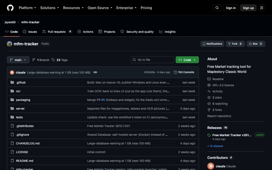This screenshot has width=272, height=170.
Task: Open the claude contributor avatar
Action: click(211, 166)
